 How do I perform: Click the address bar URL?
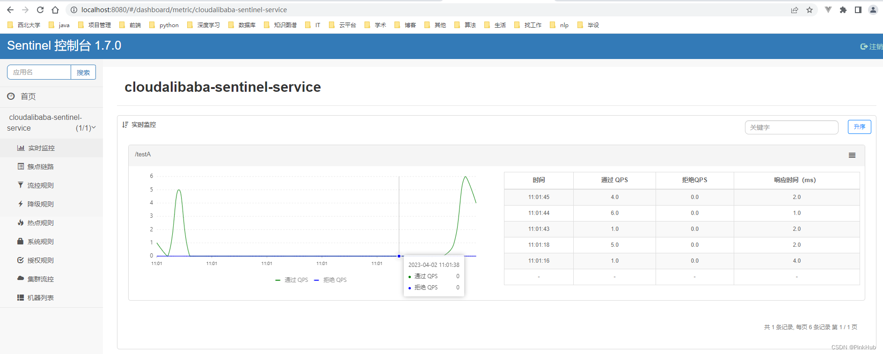[184, 10]
